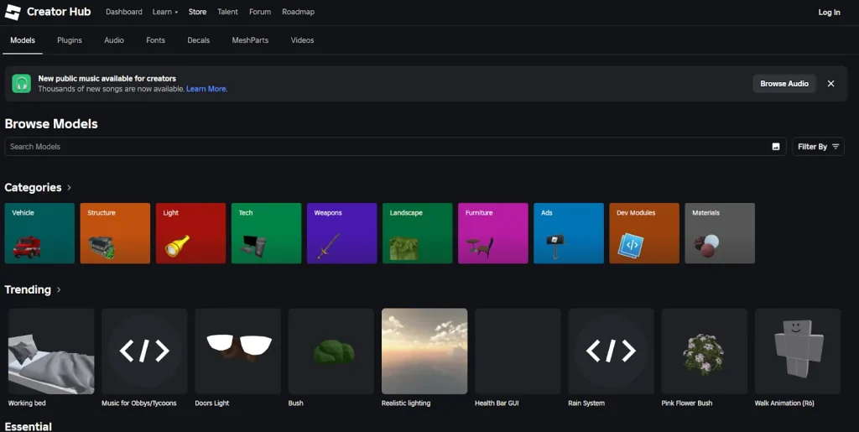
Task: Click the Essential section heading
Action: tap(28, 426)
